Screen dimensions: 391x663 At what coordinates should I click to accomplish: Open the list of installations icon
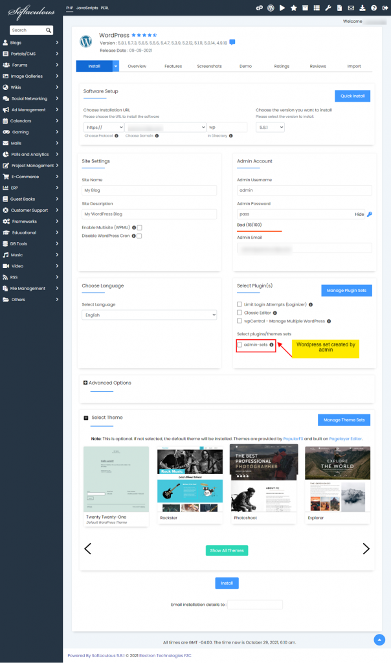(316, 8)
